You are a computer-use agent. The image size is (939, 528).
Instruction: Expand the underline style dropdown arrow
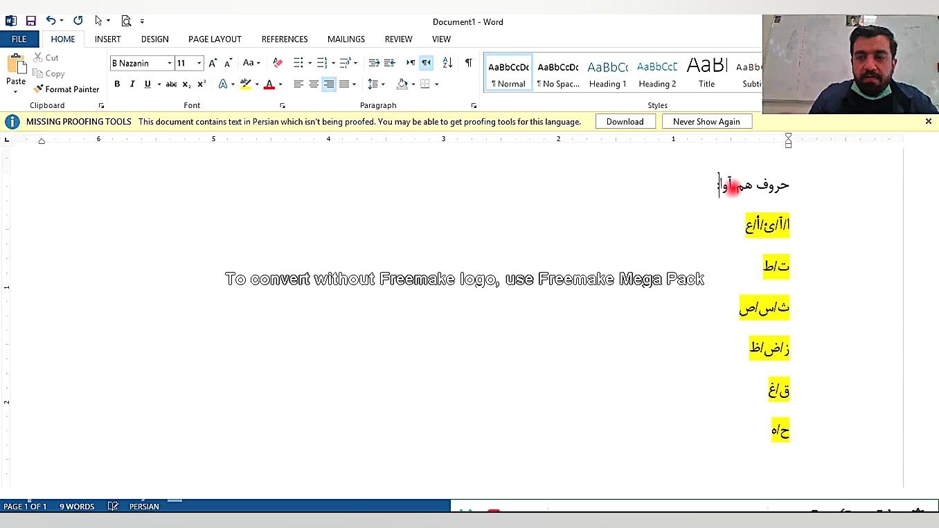(159, 84)
